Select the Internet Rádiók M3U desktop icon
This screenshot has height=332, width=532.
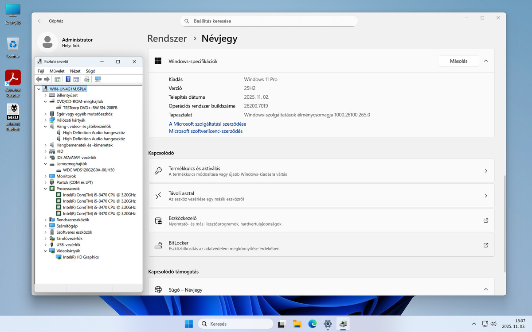(x=13, y=118)
